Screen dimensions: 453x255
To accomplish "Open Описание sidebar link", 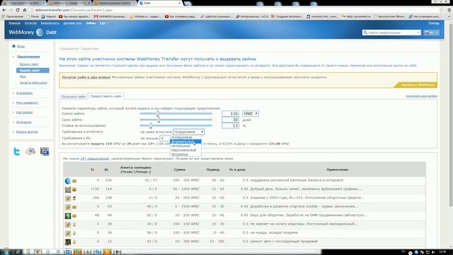I will [x=23, y=122].
